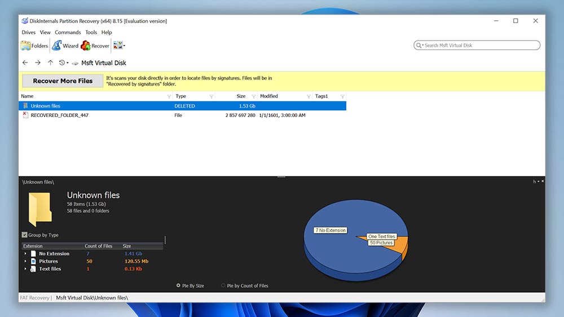This screenshot has height=317, width=564.
Task: Sort by the Modified column header
Action: coord(268,96)
